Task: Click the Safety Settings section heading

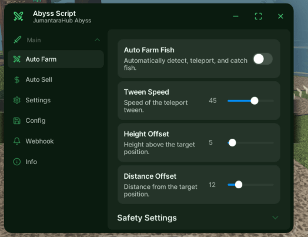Action: pyautogui.click(x=147, y=218)
